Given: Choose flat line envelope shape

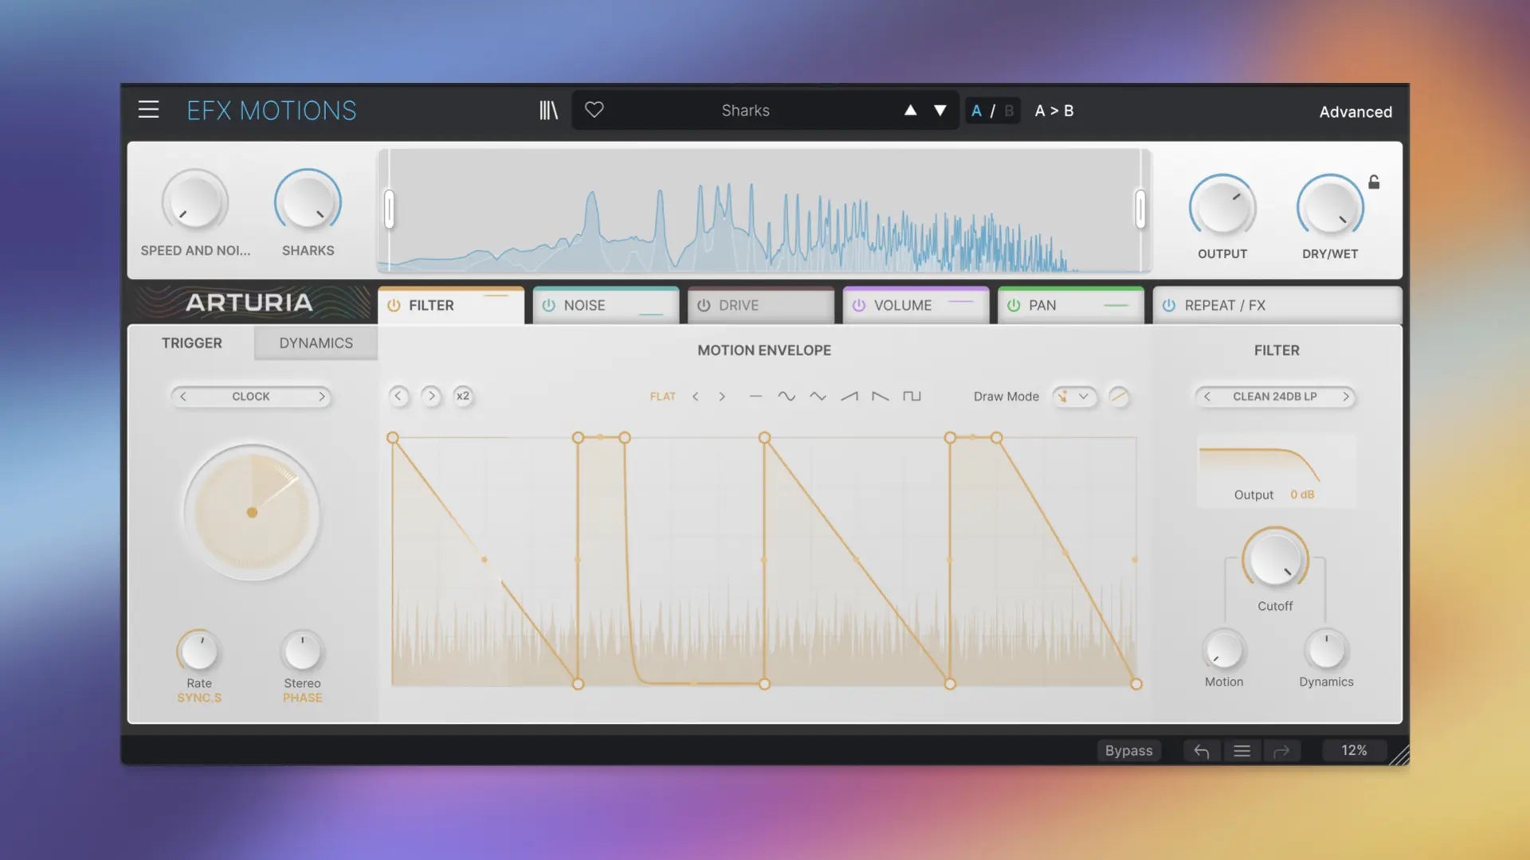Looking at the screenshot, I should tap(755, 396).
